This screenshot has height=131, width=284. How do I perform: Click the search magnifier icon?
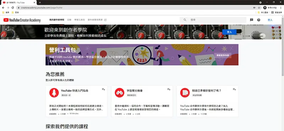coord(185,20)
